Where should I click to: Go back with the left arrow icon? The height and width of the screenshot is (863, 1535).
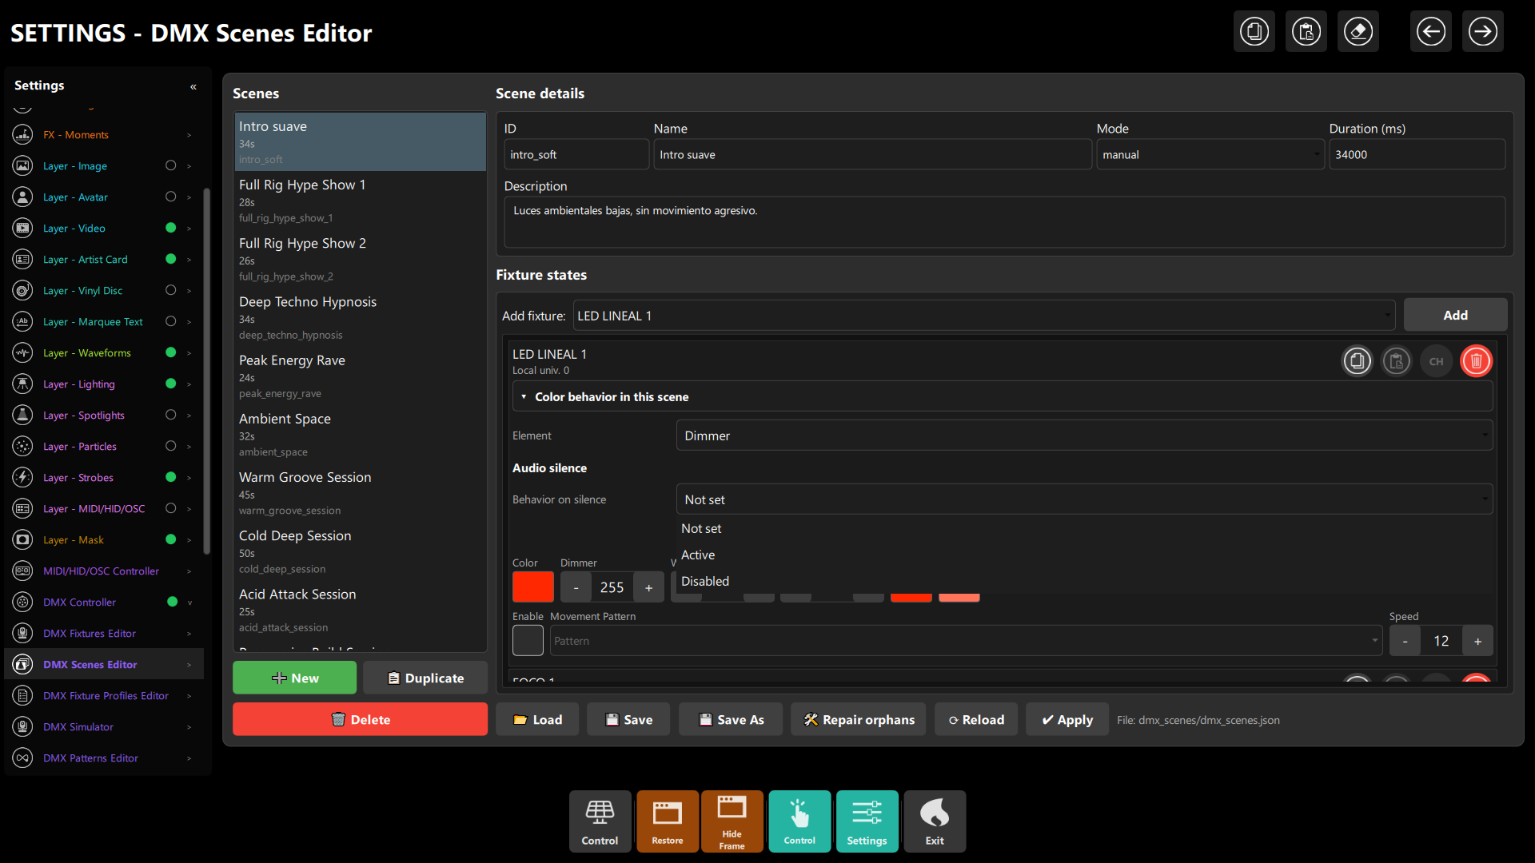click(x=1431, y=32)
